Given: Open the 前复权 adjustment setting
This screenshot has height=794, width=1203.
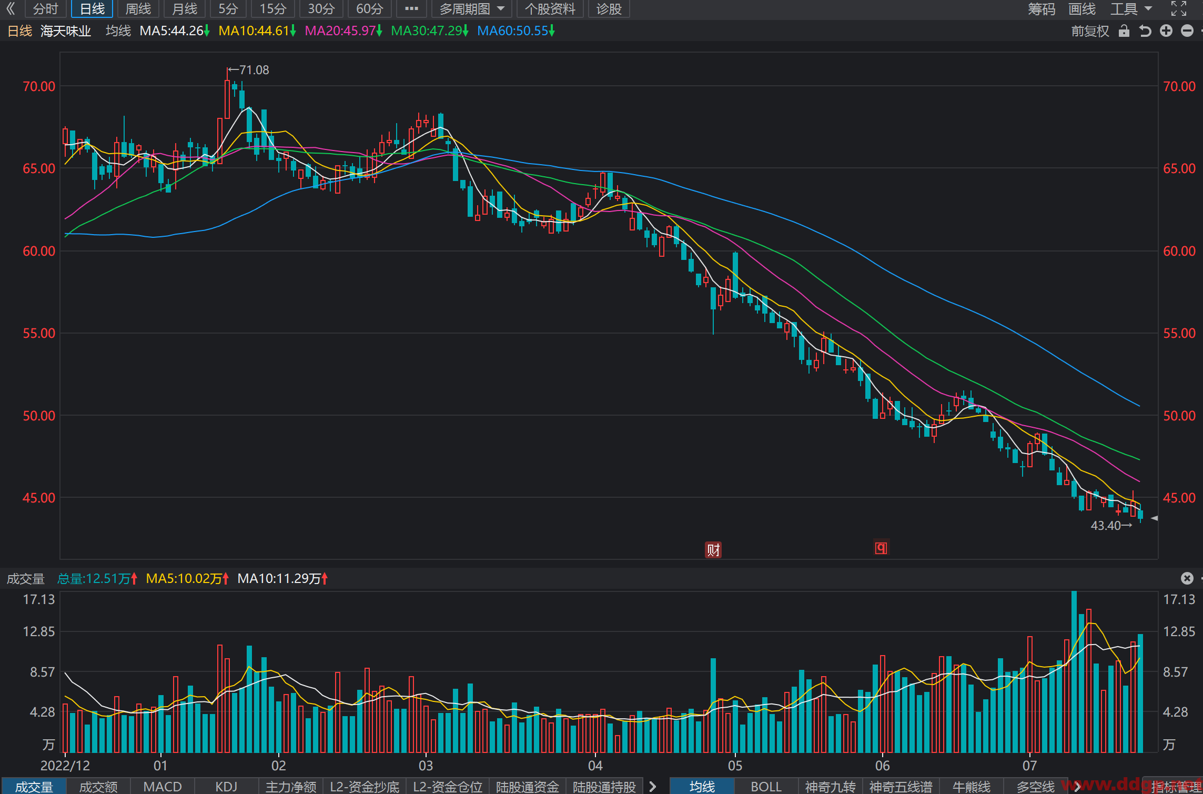Looking at the screenshot, I should pos(1090,31).
